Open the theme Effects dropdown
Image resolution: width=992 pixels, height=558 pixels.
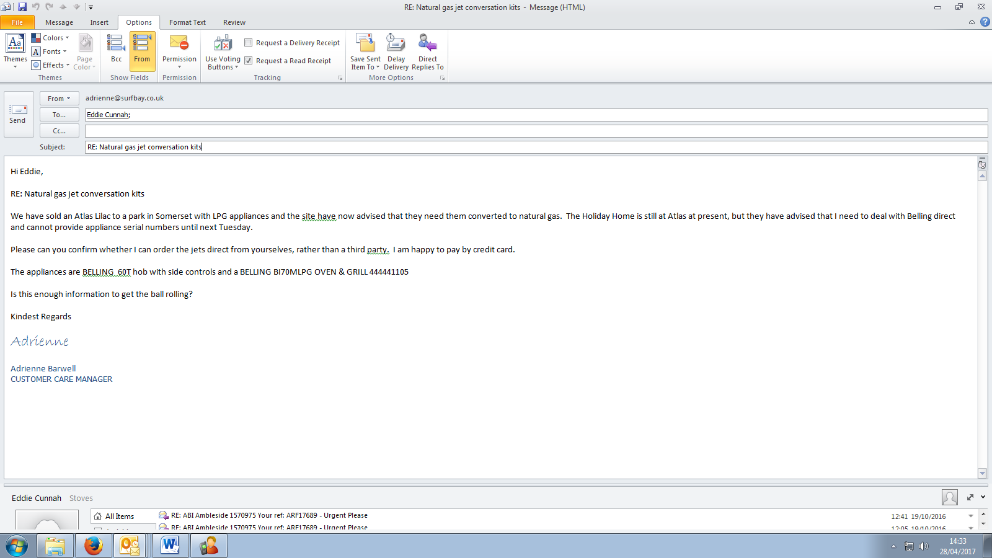click(x=51, y=65)
